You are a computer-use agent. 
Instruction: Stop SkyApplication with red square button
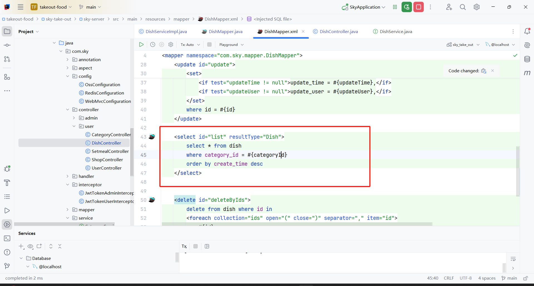(419, 7)
